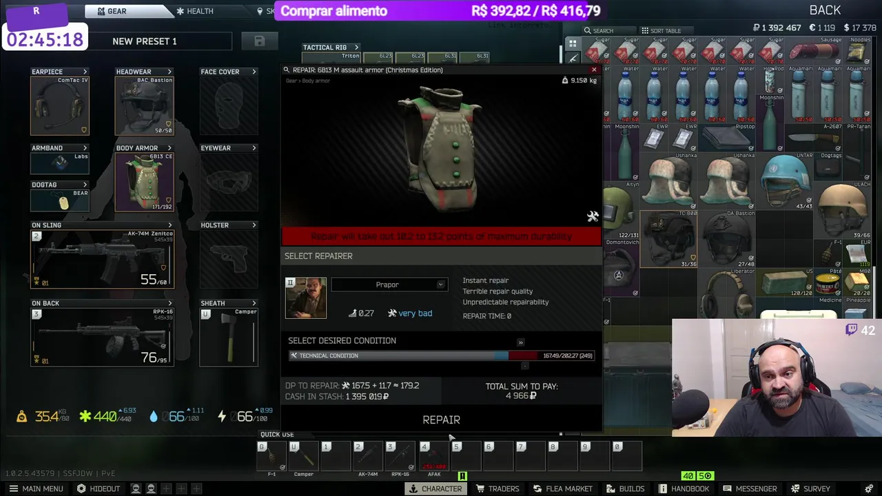The width and height of the screenshot is (882, 496).
Task: Click the REPAIR button
Action: [x=441, y=420]
